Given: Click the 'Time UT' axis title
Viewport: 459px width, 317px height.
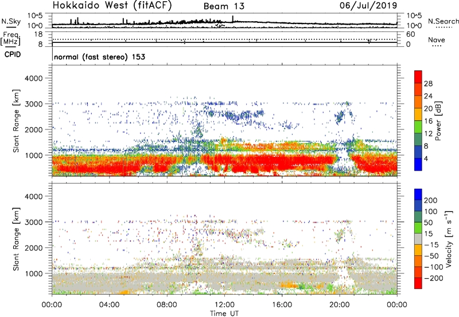Looking at the screenshot, I should pos(224,314).
